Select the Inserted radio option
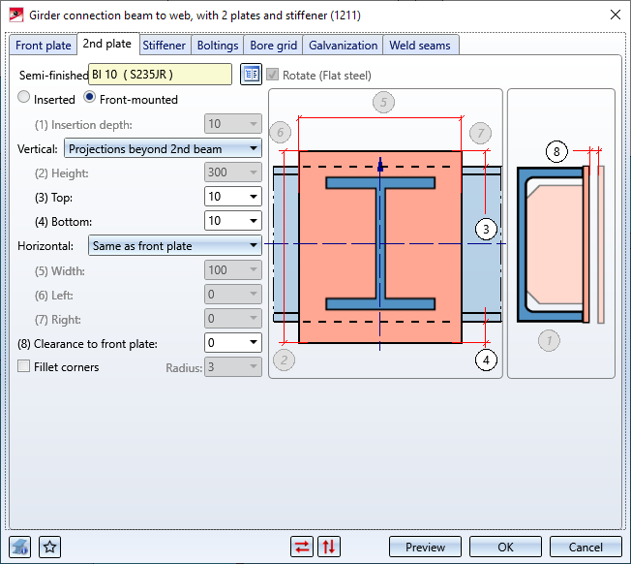Viewport: 631px width, 564px height. click(24, 99)
